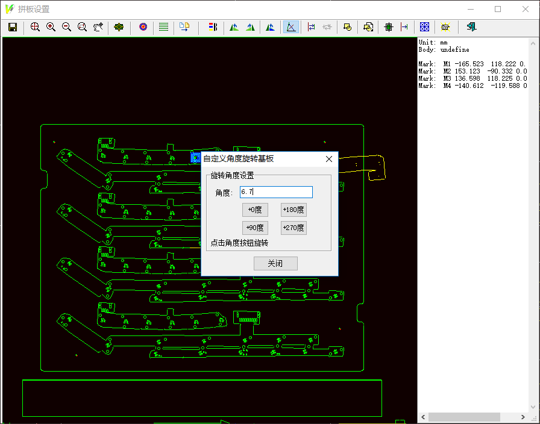Click the zoom in magnifier icon
This screenshot has width=540, height=424.
click(51, 27)
